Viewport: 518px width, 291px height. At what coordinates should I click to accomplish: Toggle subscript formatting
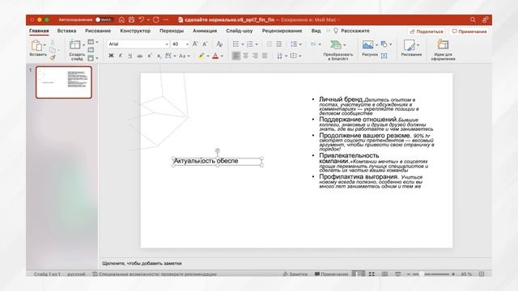pos(159,56)
